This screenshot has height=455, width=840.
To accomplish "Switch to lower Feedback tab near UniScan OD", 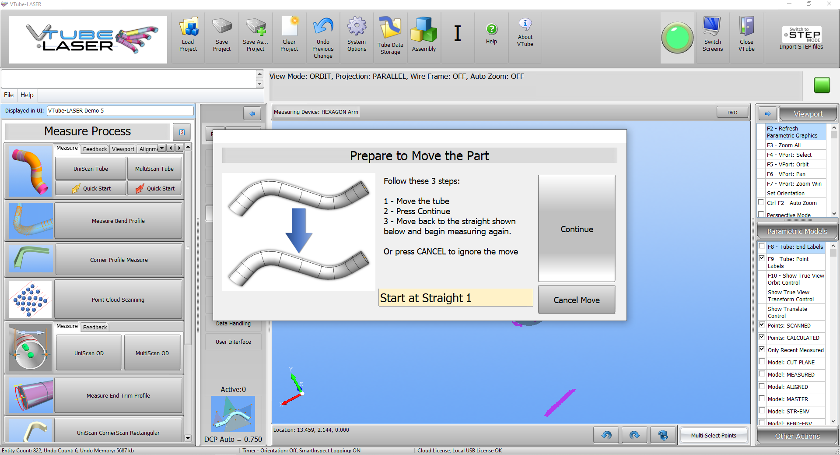I will (x=95, y=327).
